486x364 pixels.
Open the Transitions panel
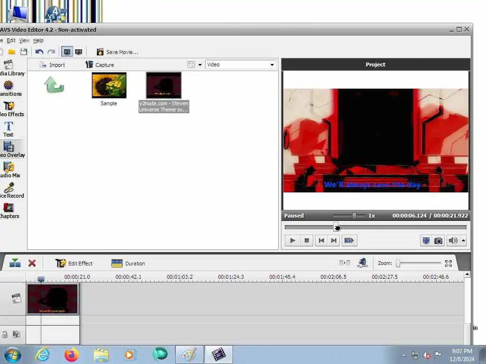pos(10,89)
